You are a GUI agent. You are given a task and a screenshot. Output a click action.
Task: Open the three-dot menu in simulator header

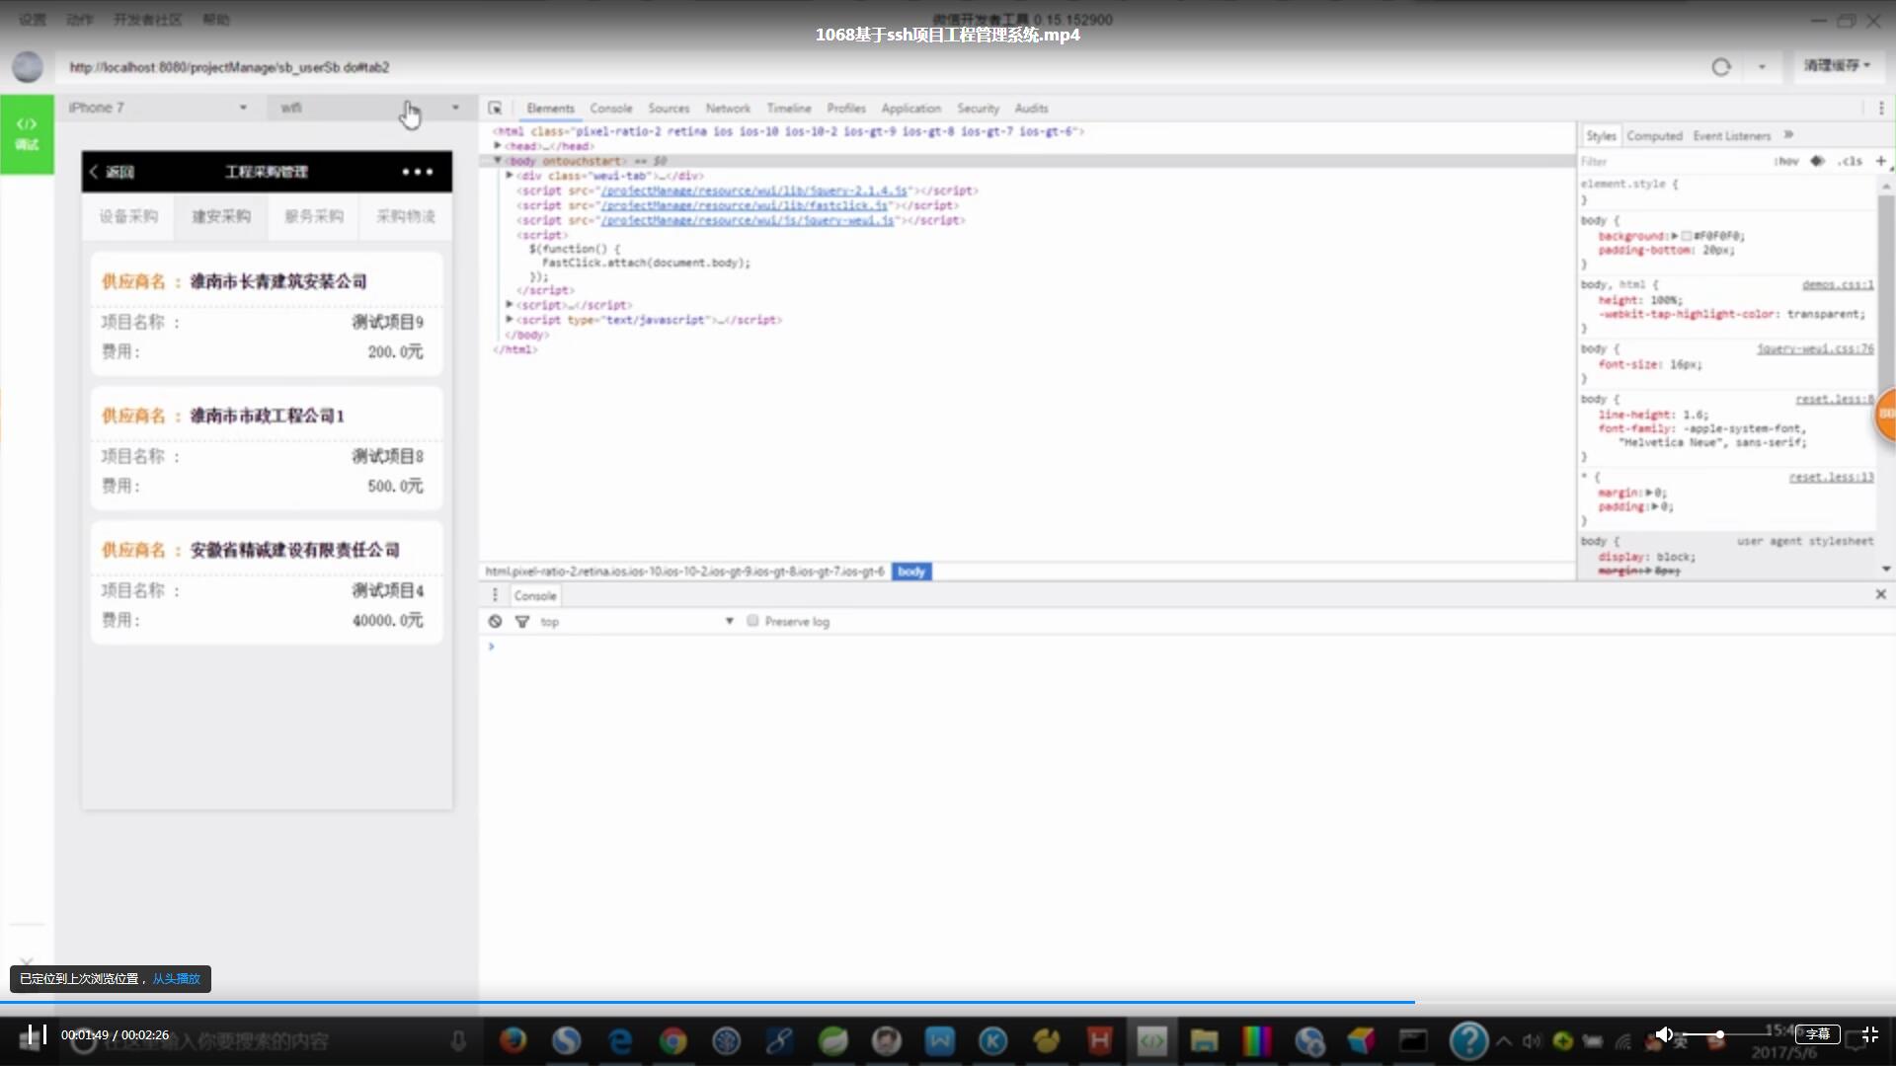418,172
